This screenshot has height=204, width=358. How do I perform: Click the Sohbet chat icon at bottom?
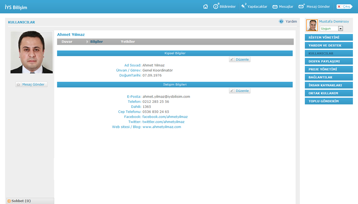coord(9,201)
